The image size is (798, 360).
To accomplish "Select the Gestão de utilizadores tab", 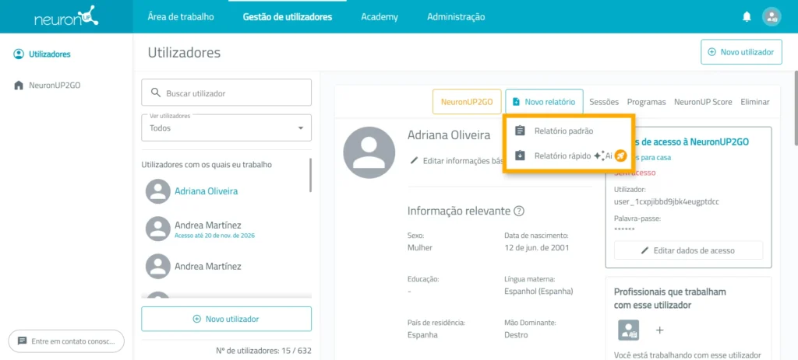I will 288,17.
